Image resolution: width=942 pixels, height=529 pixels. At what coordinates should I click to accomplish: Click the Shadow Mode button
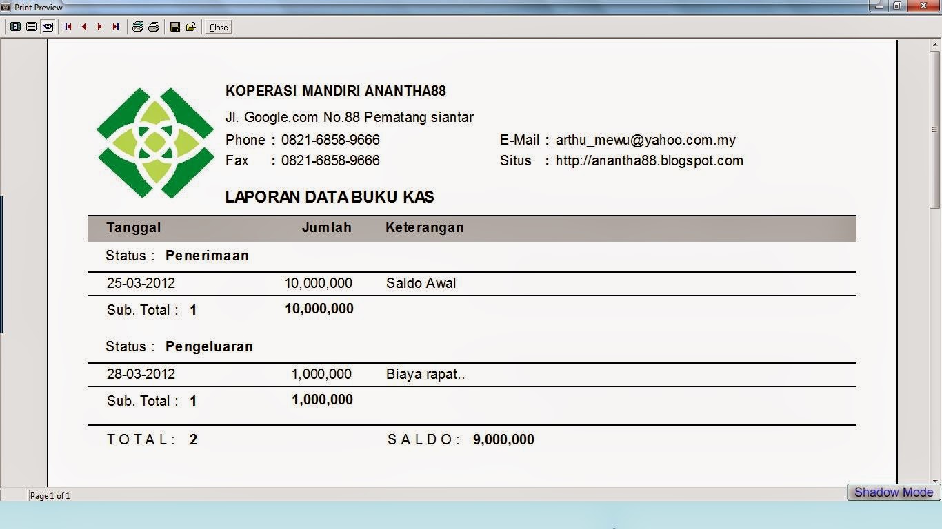pos(894,492)
